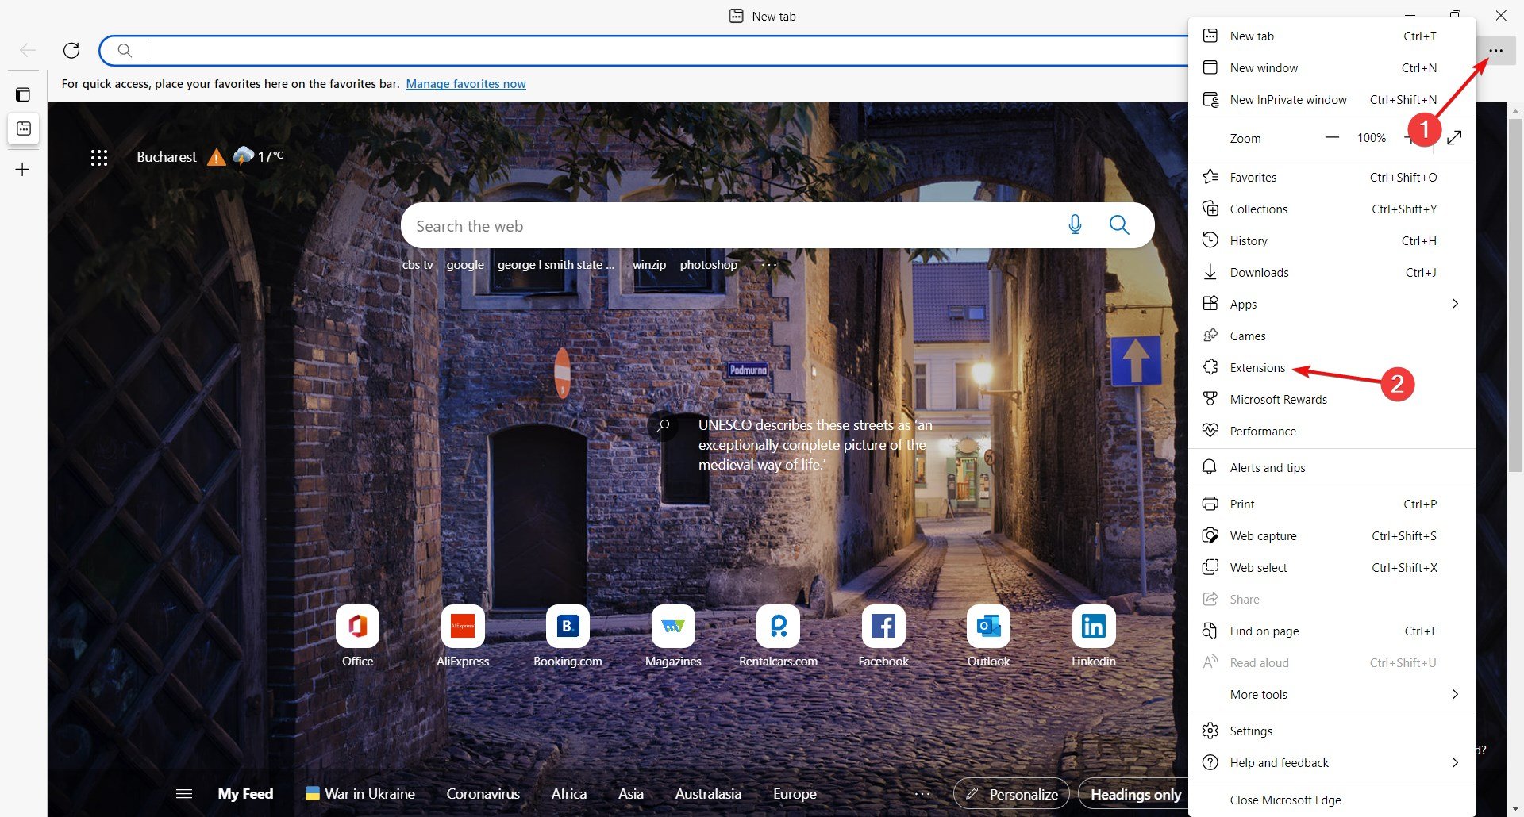1524x817 pixels.
Task: Open Microsoft Rewards menu item
Action: pos(1332,399)
